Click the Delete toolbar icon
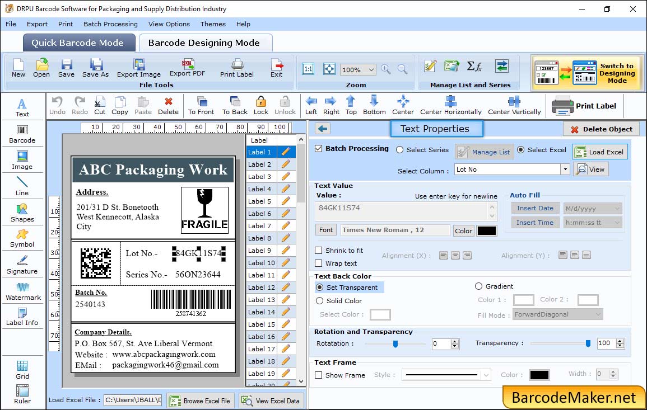 (169, 106)
